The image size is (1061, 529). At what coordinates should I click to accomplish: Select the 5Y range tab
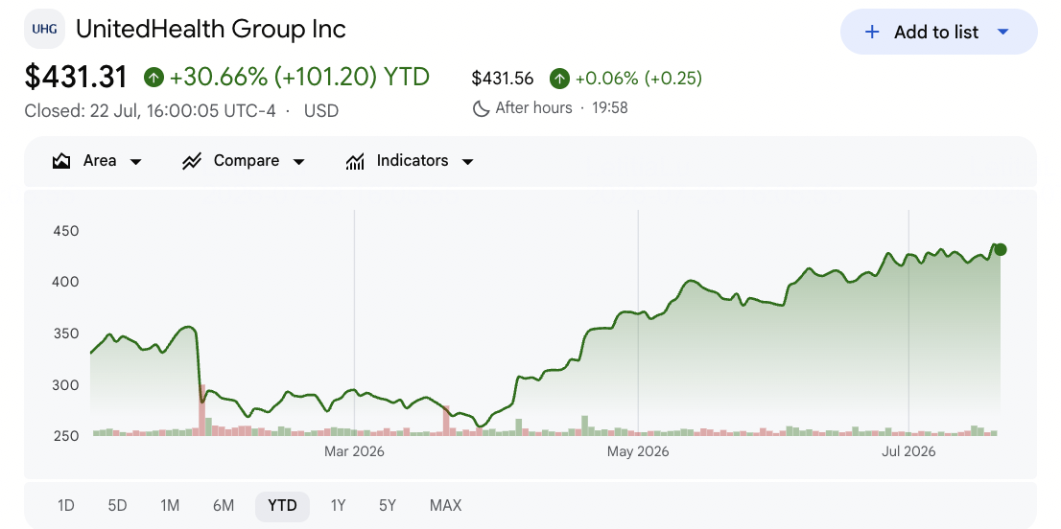point(388,505)
